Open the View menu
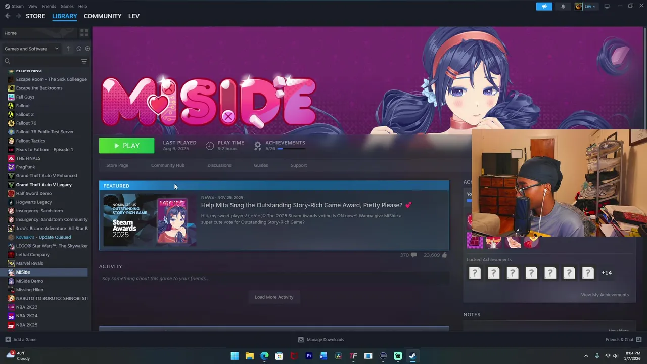Image resolution: width=647 pixels, height=364 pixels. [33, 6]
